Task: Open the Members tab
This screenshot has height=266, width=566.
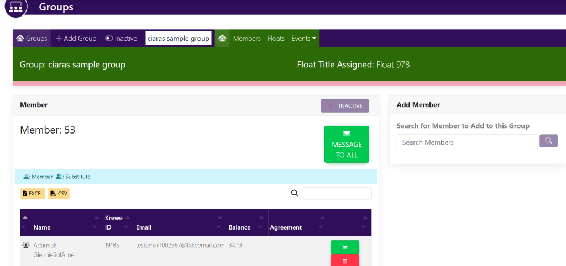Action: pos(247,38)
